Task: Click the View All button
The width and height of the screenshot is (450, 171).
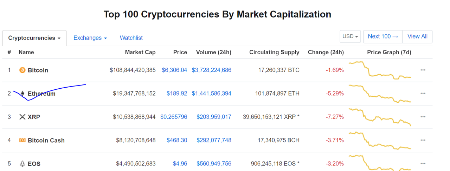Action: point(417,36)
